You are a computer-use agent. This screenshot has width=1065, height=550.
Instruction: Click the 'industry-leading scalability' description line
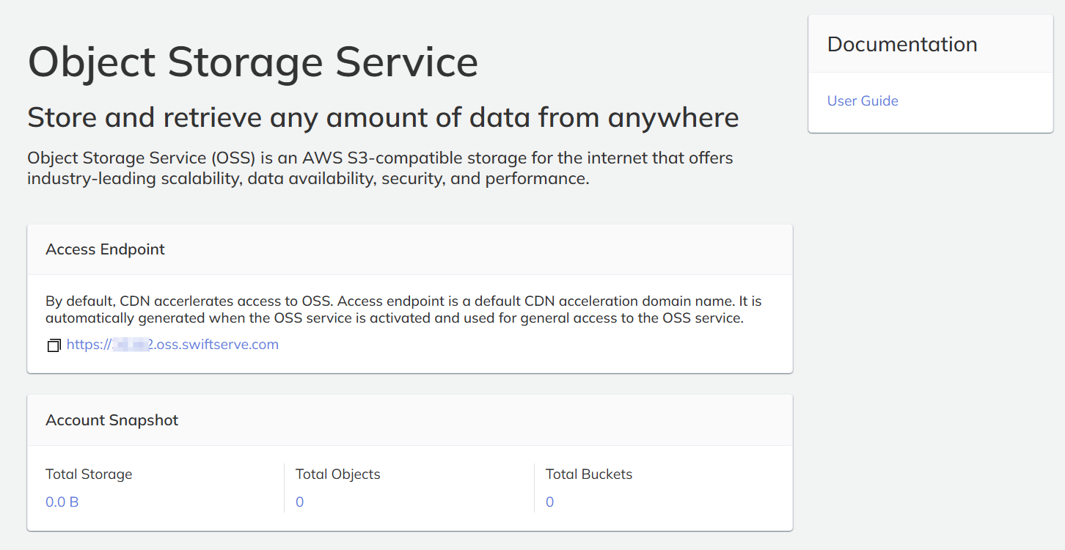tap(308, 179)
